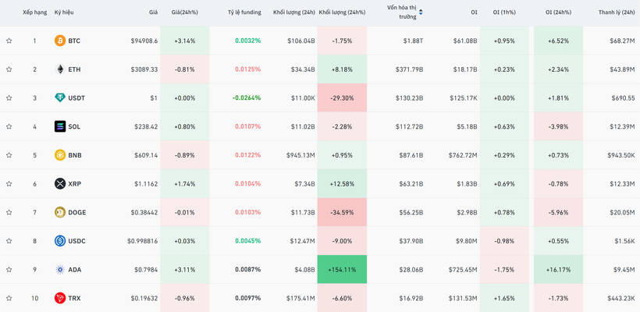Viewport: 640px width, 312px height.
Task: Click the Bitcoin (BTC) coin icon
Action: coord(60,41)
